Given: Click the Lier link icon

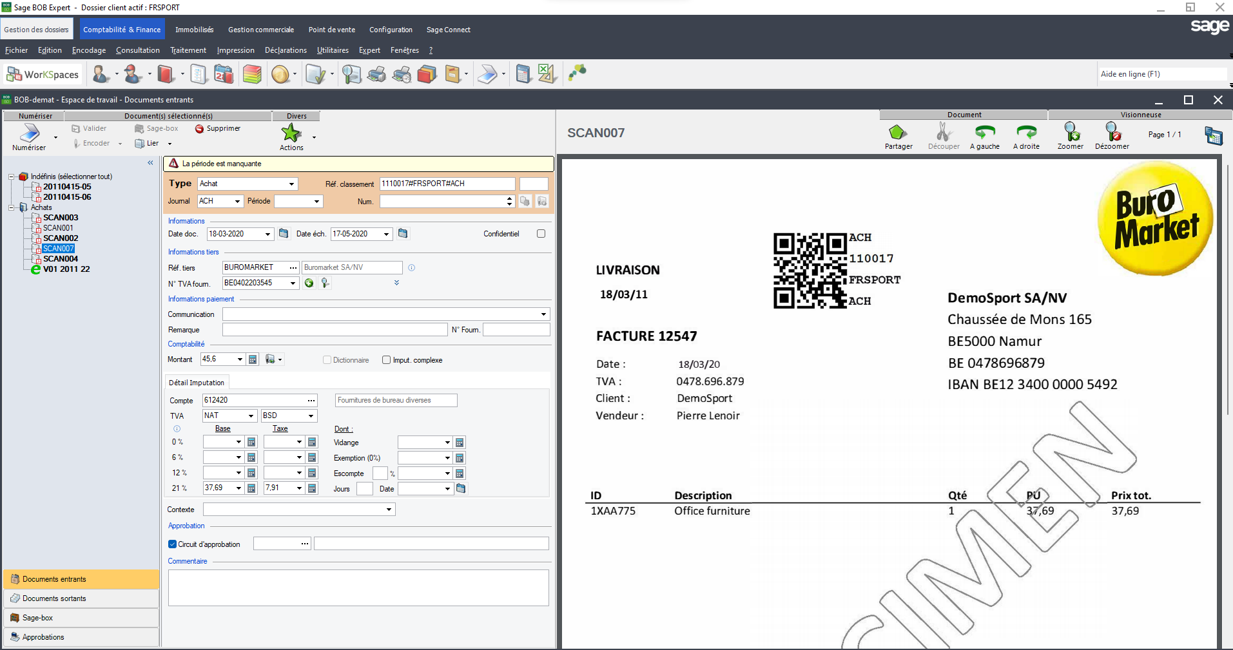Looking at the screenshot, I should coord(139,144).
